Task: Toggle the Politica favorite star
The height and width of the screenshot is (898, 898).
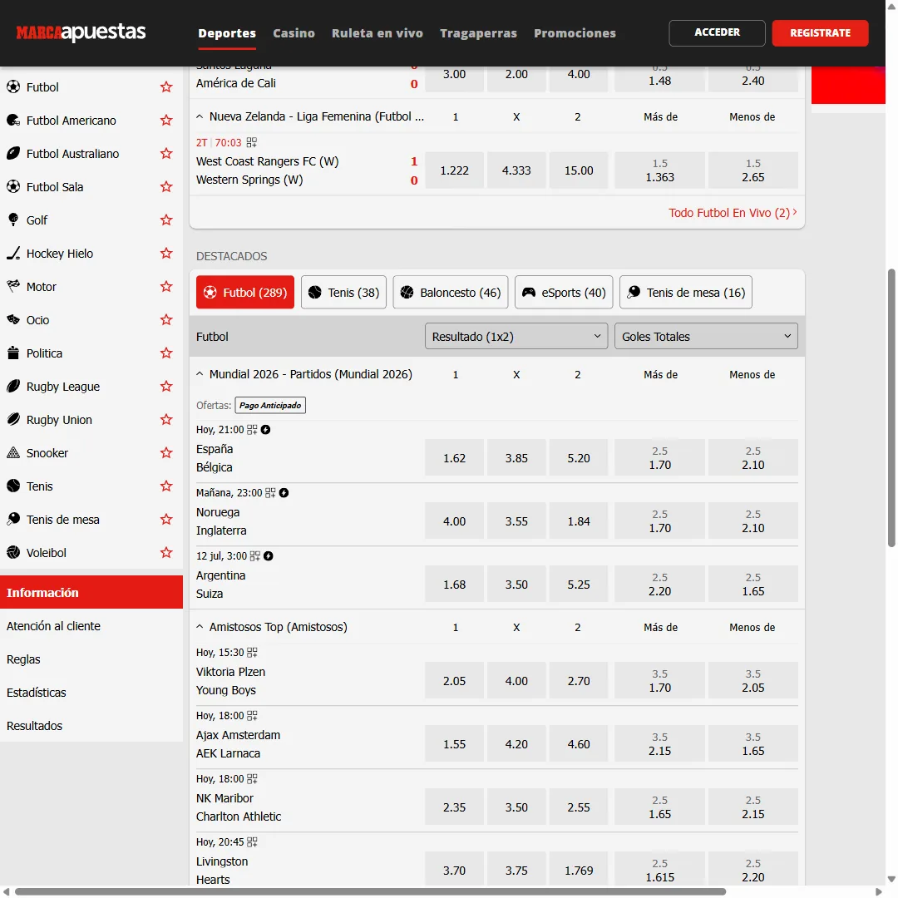Action: [x=166, y=353]
